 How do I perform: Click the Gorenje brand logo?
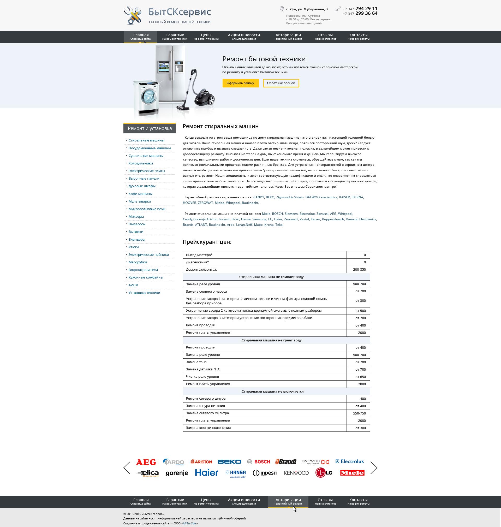177,473
